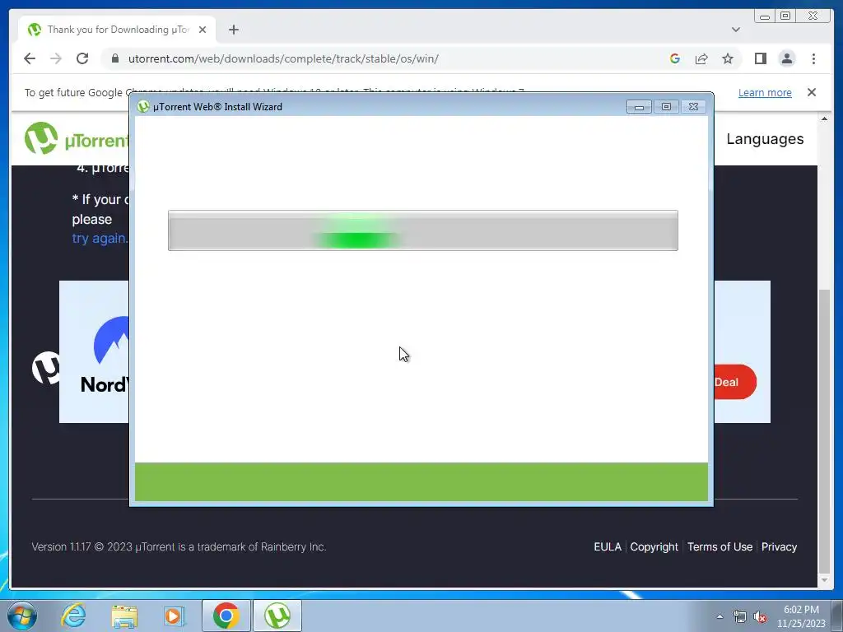Open Windows Media Player from taskbar
Screen dimensions: 843x632
coord(175,616)
